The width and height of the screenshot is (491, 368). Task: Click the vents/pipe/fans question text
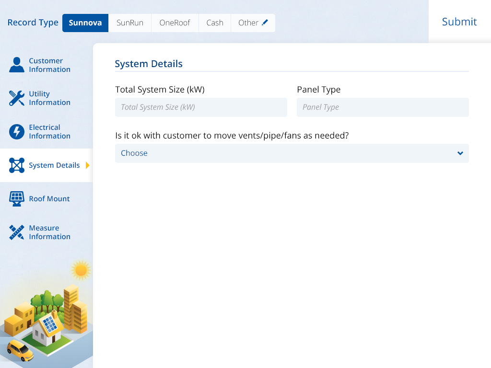click(x=232, y=136)
